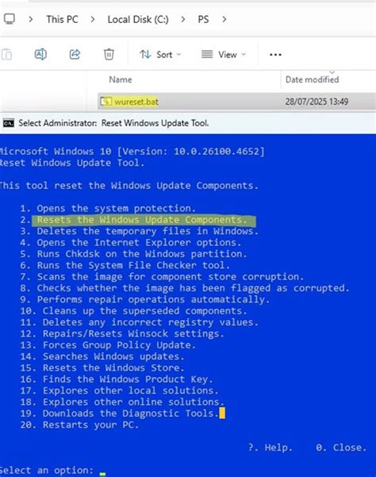
Task: Click 'Repairs/Resets Winsock settings' line
Action: tap(122, 333)
